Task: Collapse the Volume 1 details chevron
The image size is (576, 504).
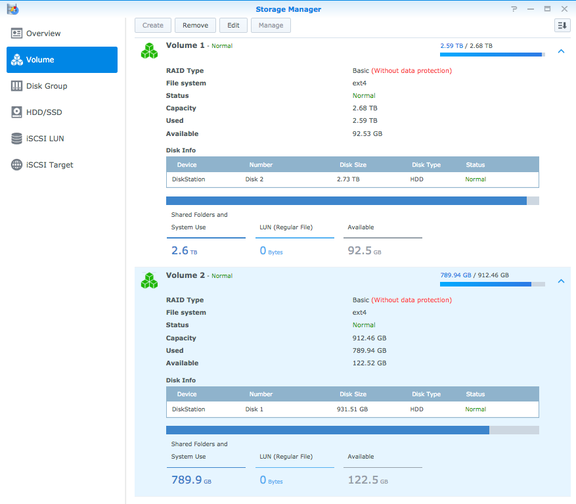Action: tap(561, 51)
